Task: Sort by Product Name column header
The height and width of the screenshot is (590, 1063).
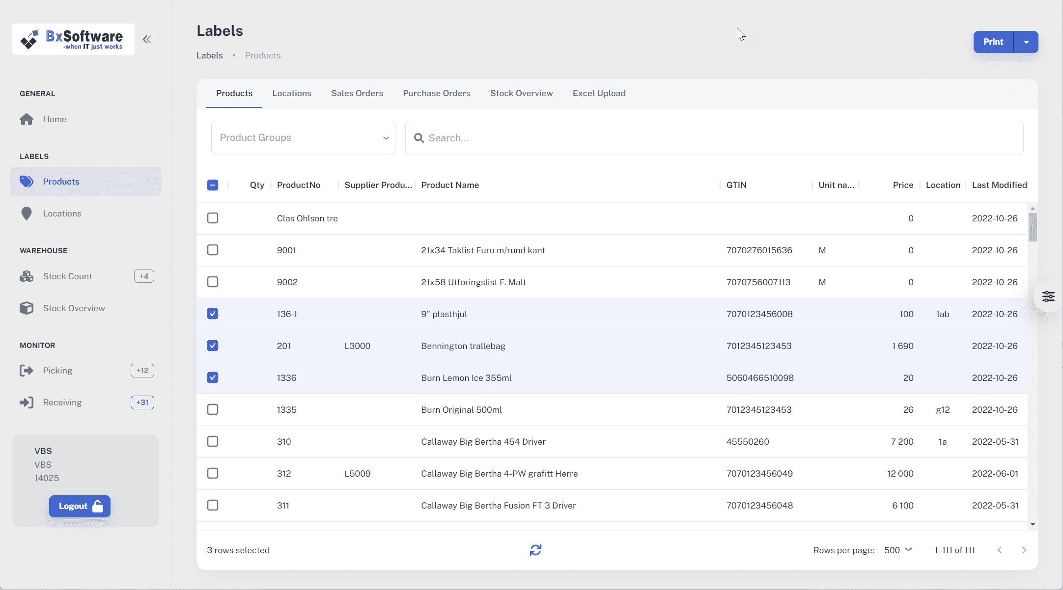Action: (450, 185)
